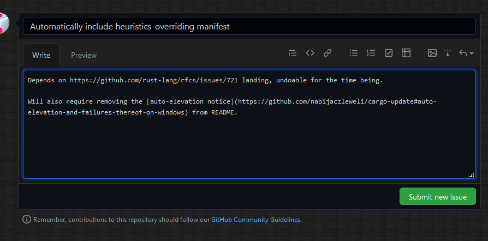Click the collapsed section insert icon

pos(448,53)
